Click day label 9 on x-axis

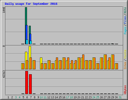(x=38, y=97)
